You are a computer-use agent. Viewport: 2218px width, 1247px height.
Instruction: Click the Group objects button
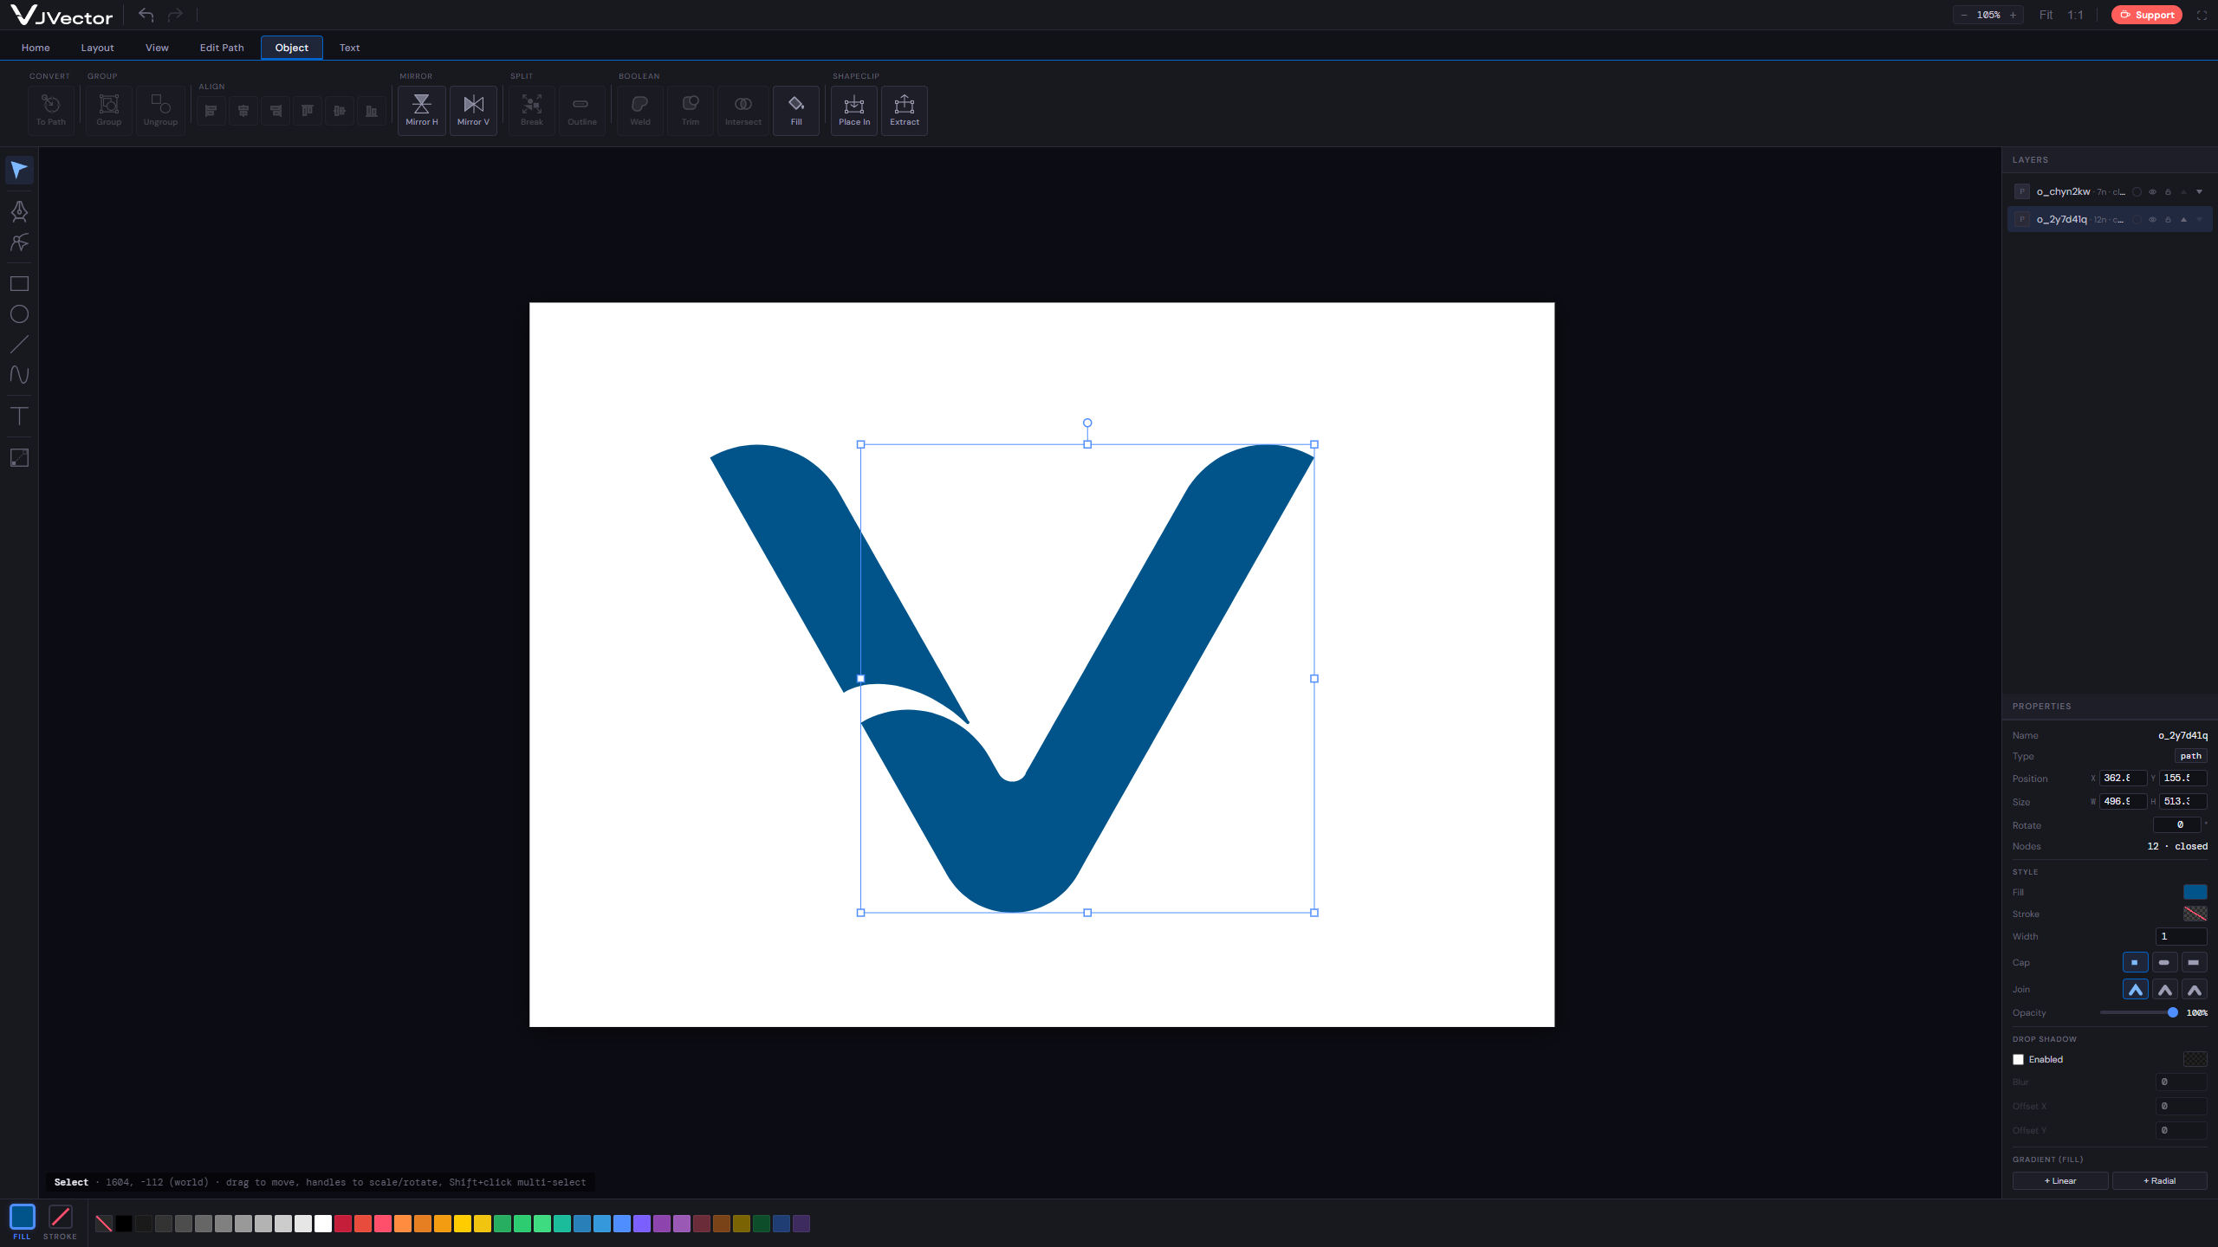(x=109, y=110)
